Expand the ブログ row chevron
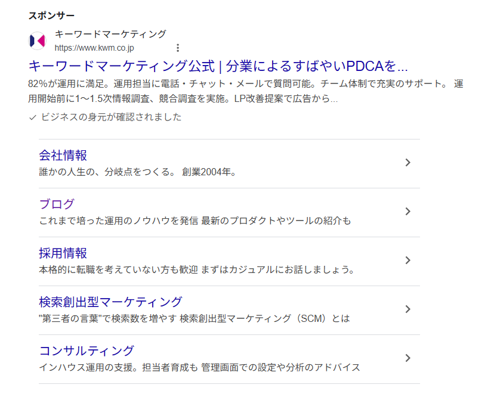 coord(407,211)
